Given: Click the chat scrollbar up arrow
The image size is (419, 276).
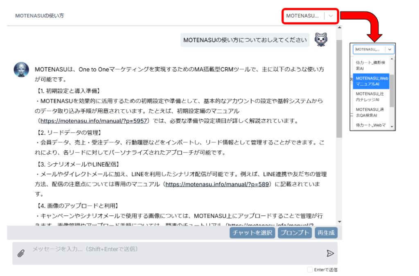Looking at the screenshot, I should [x=339, y=27].
